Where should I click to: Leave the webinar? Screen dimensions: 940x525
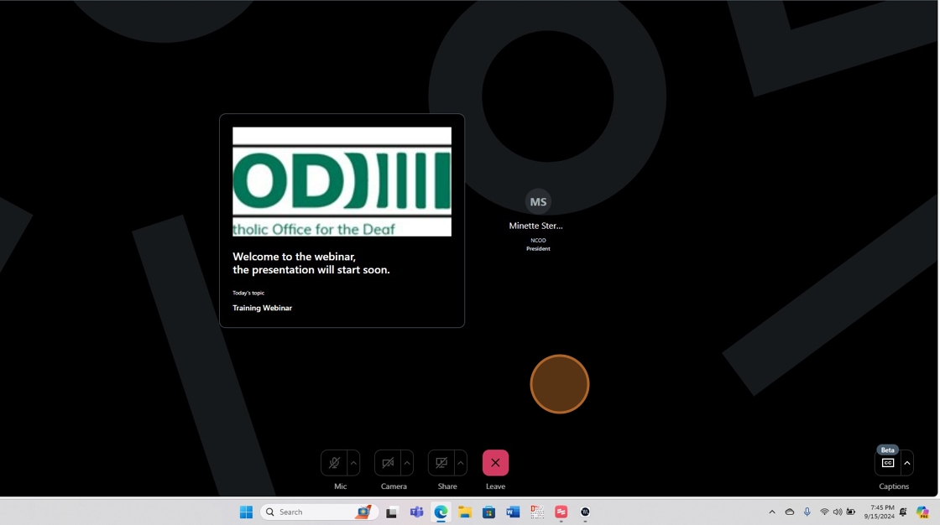pos(495,463)
